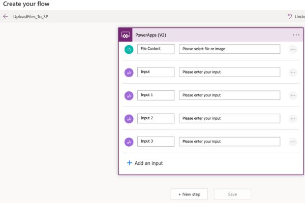Click the File Content type icon

129,49
